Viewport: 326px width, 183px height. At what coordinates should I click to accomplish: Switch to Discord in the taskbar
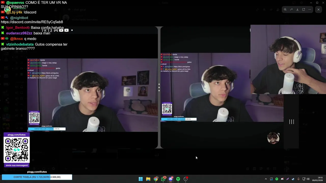[171, 179]
